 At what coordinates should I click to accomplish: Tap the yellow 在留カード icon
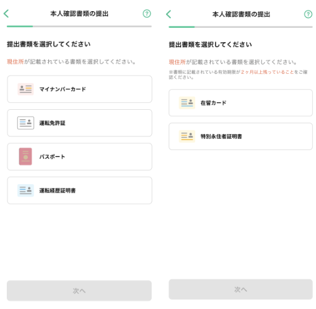(187, 103)
